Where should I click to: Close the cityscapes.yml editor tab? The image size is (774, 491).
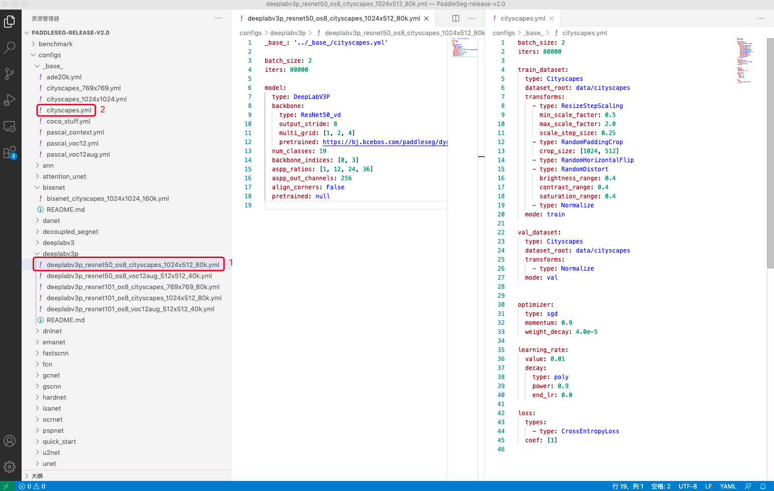tap(551, 19)
